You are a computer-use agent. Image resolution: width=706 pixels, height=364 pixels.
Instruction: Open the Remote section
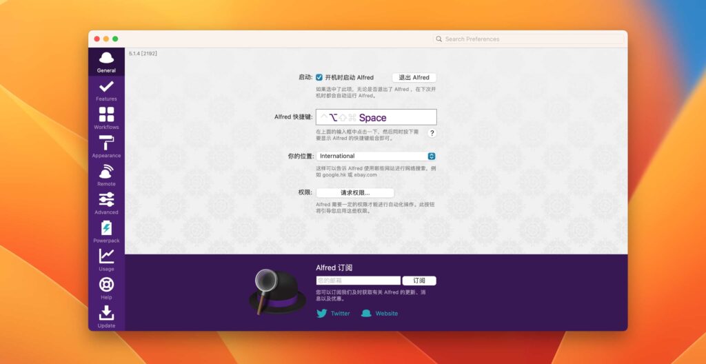tap(106, 175)
